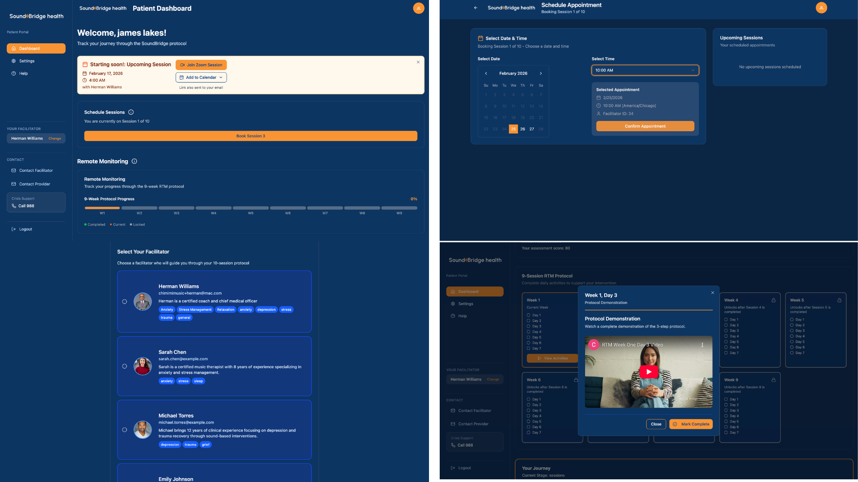Viewport: 858px width, 482px height.
Task: Open the 10:00 AM time dropdown
Action: 645,70
